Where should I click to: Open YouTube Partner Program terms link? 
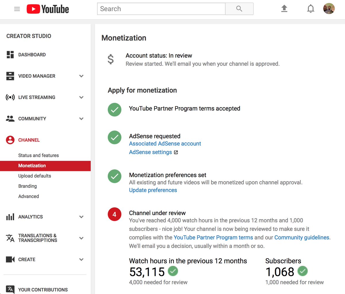click(x=213, y=238)
